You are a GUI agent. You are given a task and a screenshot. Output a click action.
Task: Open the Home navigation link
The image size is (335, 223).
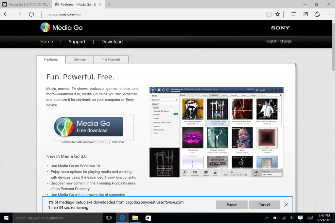(x=46, y=41)
